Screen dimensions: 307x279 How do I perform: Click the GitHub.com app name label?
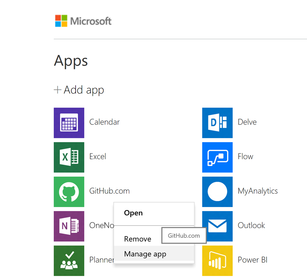[109, 191]
